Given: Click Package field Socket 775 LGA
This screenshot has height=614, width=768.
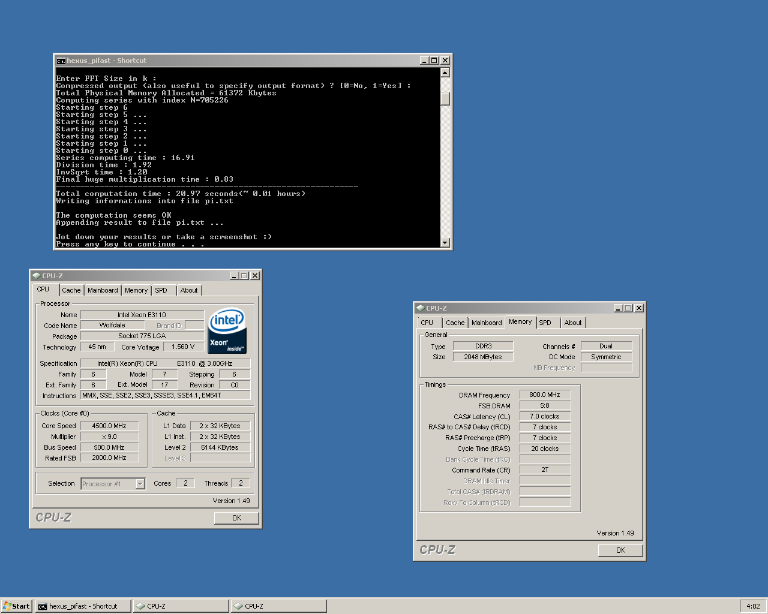Looking at the screenshot, I should [x=142, y=336].
